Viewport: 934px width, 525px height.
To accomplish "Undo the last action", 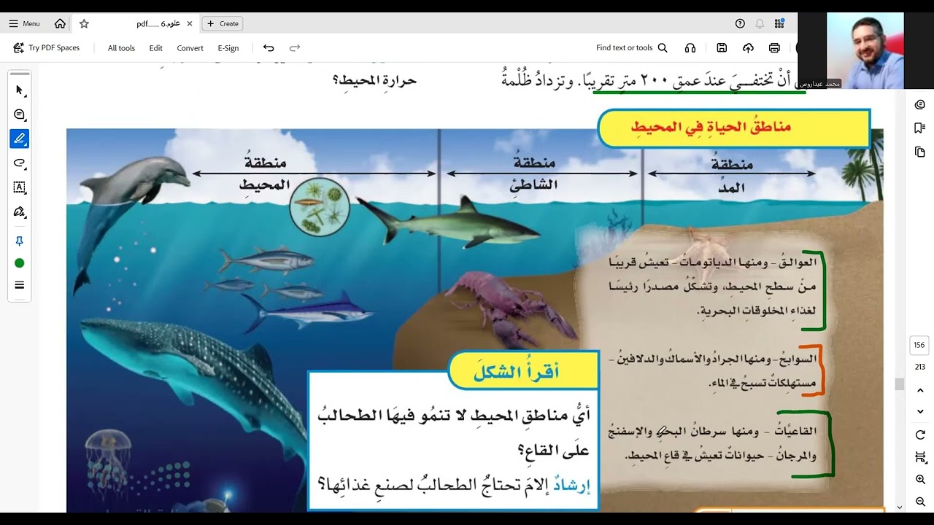I will [269, 48].
